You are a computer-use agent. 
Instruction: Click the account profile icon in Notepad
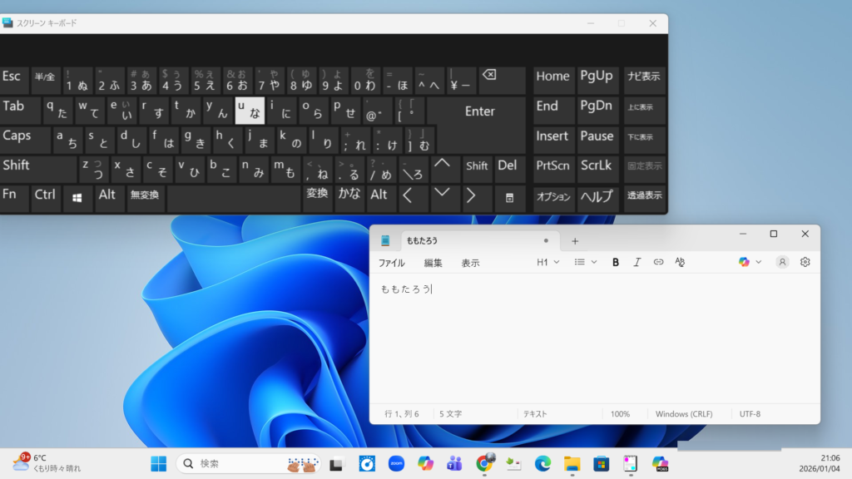click(782, 262)
